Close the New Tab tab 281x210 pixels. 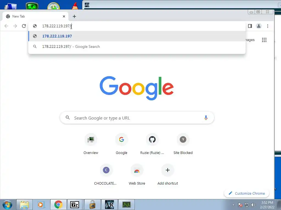coord(64,16)
